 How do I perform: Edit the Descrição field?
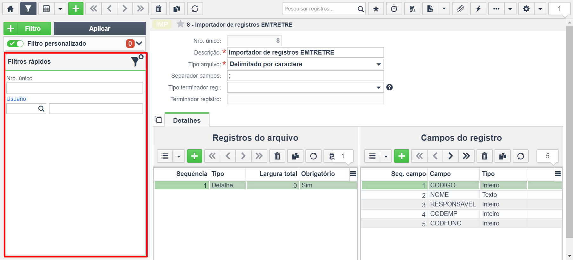click(305, 52)
